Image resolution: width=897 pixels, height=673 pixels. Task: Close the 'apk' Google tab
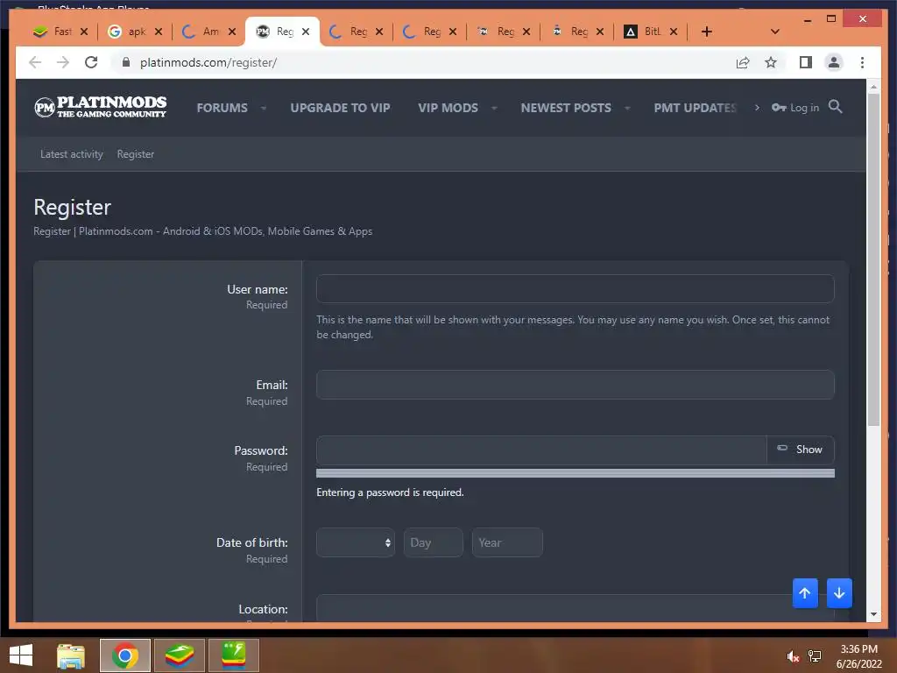tap(159, 32)
